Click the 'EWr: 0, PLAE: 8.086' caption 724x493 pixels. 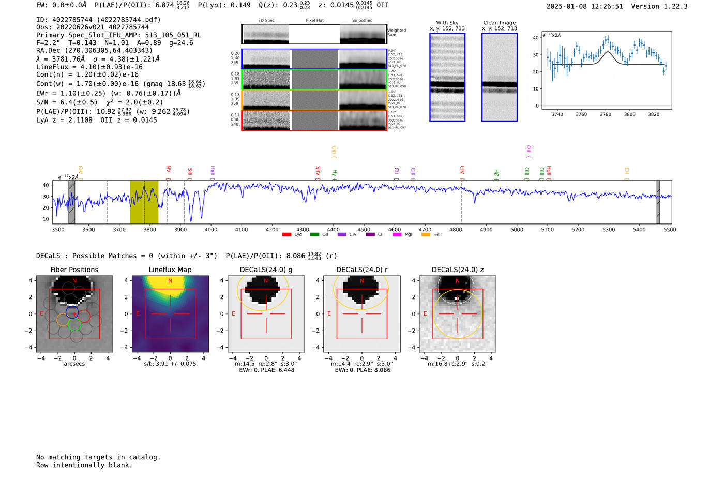tap(362, 370)
